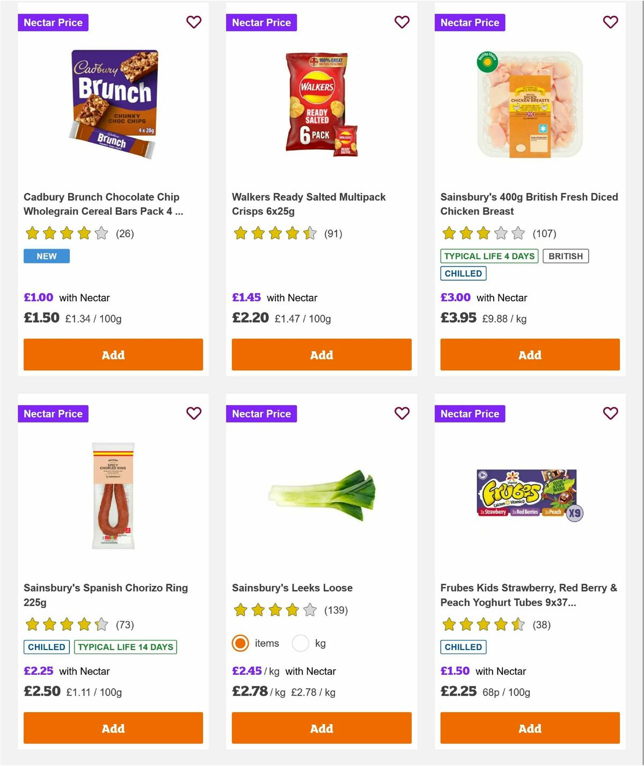Click the star rating on Cadbury Brunch bars
Screen dimensions: 644x766
pyautogui.click(x=65, y=234)
